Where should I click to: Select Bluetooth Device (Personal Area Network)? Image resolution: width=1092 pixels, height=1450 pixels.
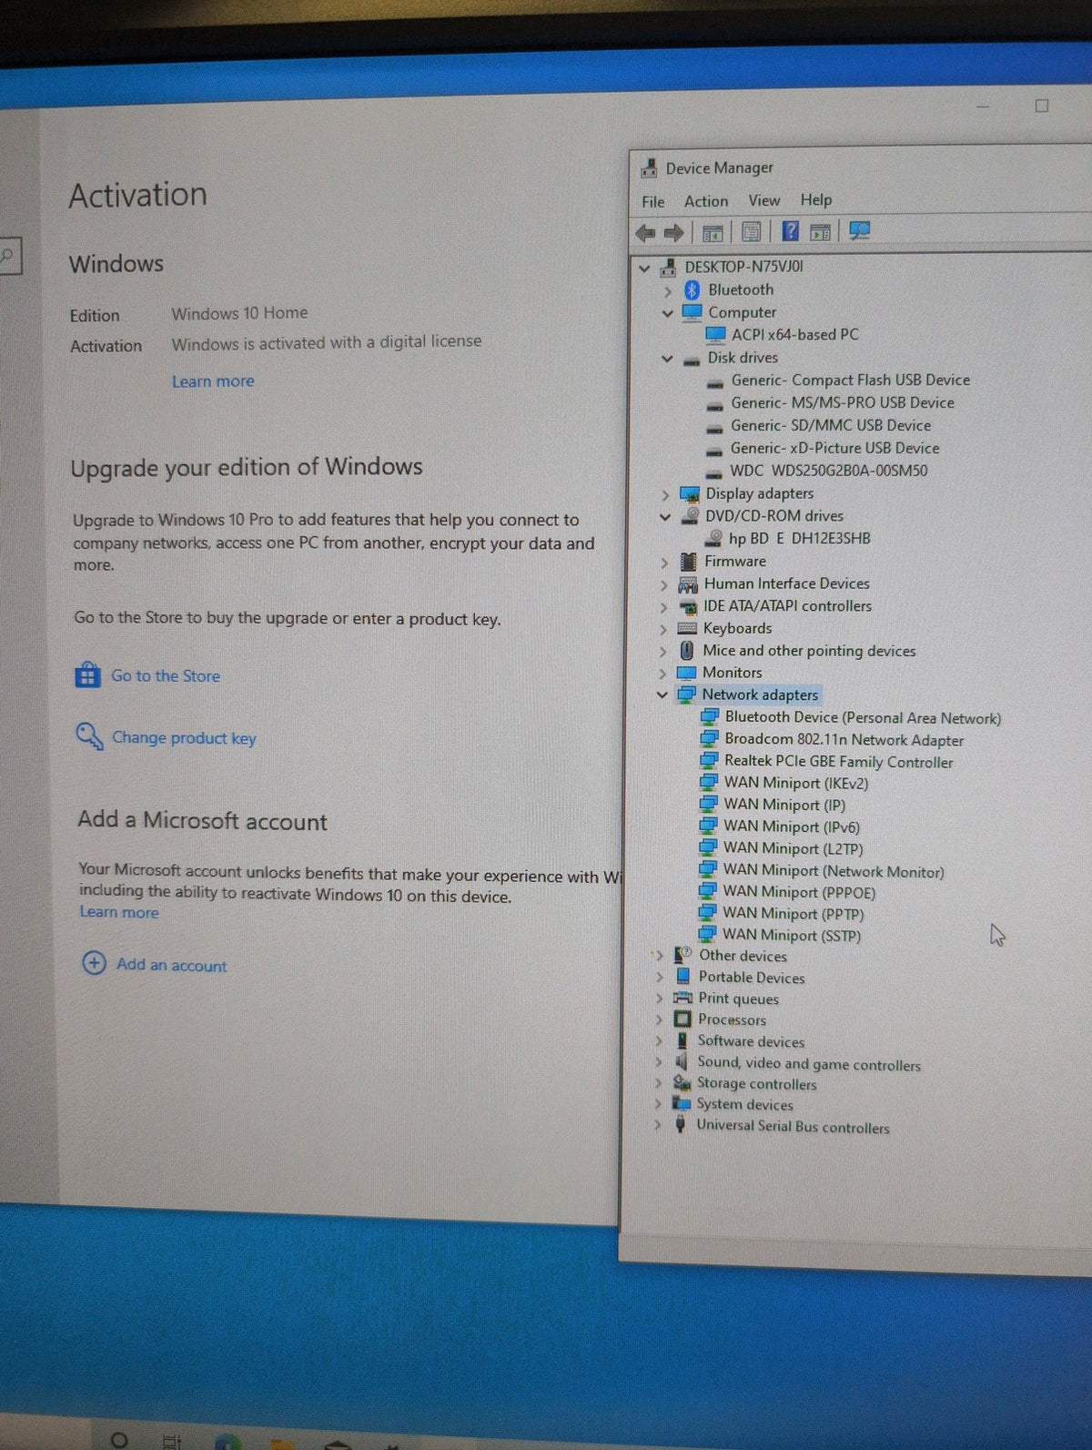point(863,718)
